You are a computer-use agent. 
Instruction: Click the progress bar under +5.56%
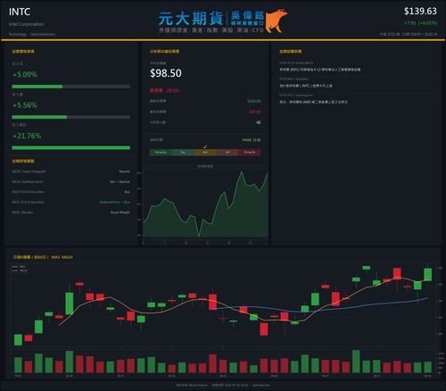[71, 117]
